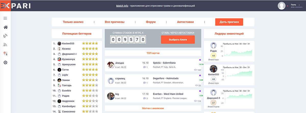The image size is (306, 113).
Task: Click the purple dot on Everton match row
Action: point(200,91)
